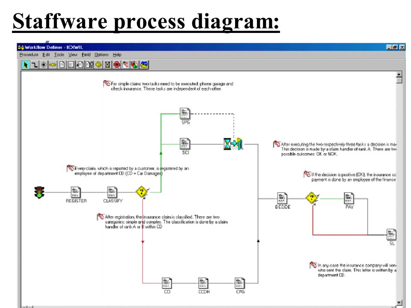The height and width of the screenshot is (308, 411).
Task: Select the CPG step icon
Action: (x=240, y=283)
